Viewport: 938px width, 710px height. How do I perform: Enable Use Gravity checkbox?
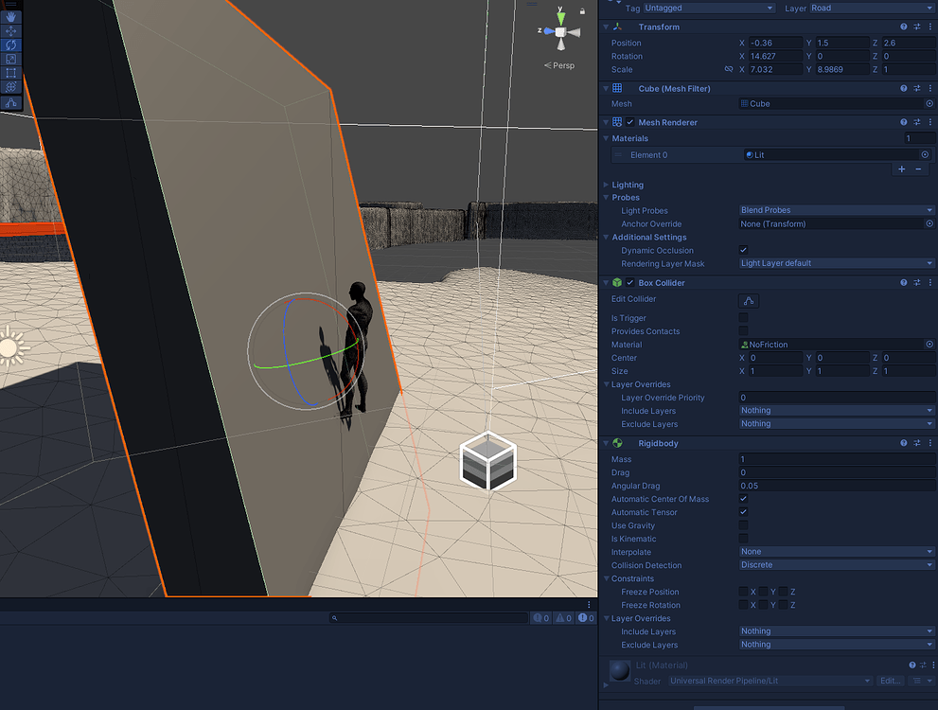[743, 525]
